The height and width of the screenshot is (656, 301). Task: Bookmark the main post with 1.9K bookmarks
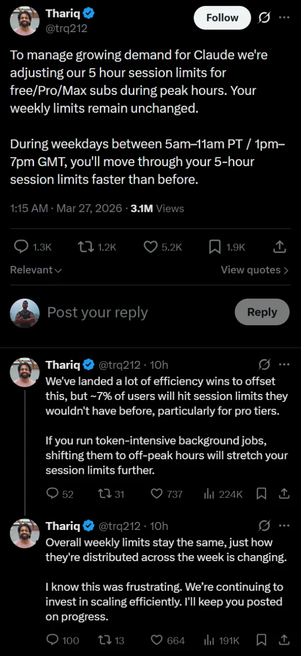pyautogui.click(x=214, y=246)
